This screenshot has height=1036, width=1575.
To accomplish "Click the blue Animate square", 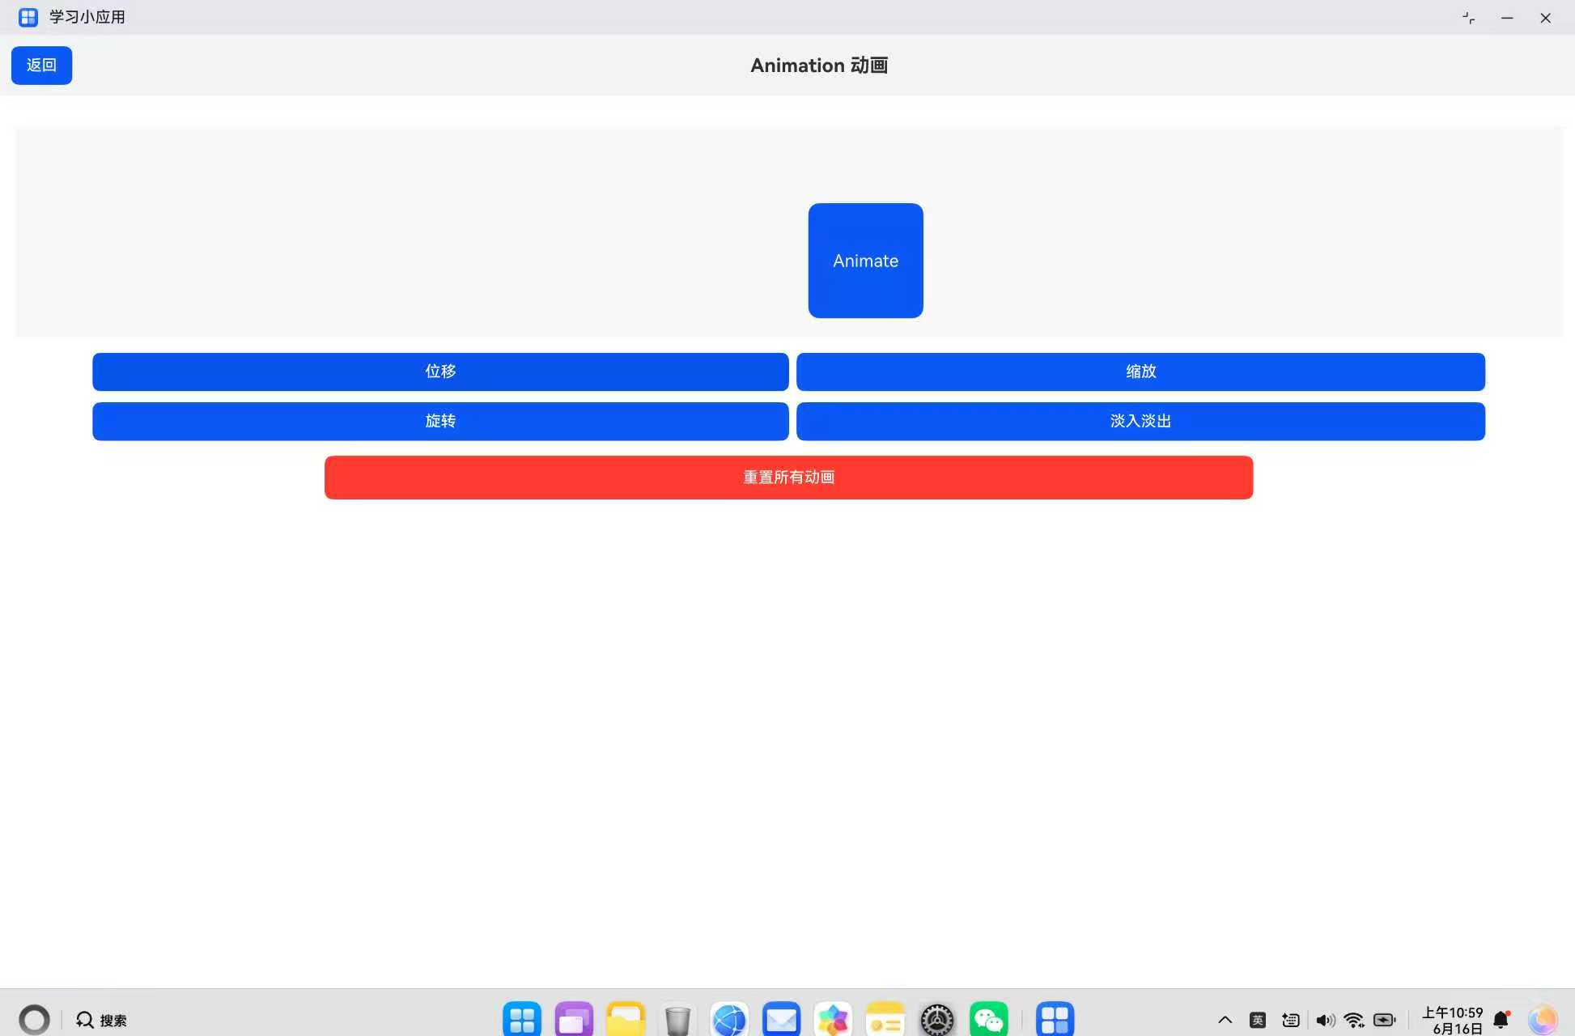I will (x=865, y=261).
